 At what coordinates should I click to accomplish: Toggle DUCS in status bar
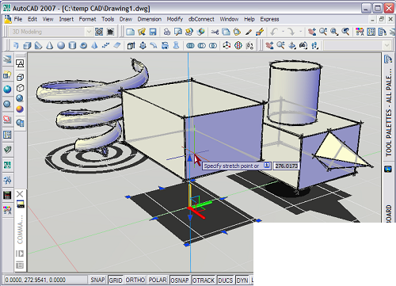[x=226, y=280]
